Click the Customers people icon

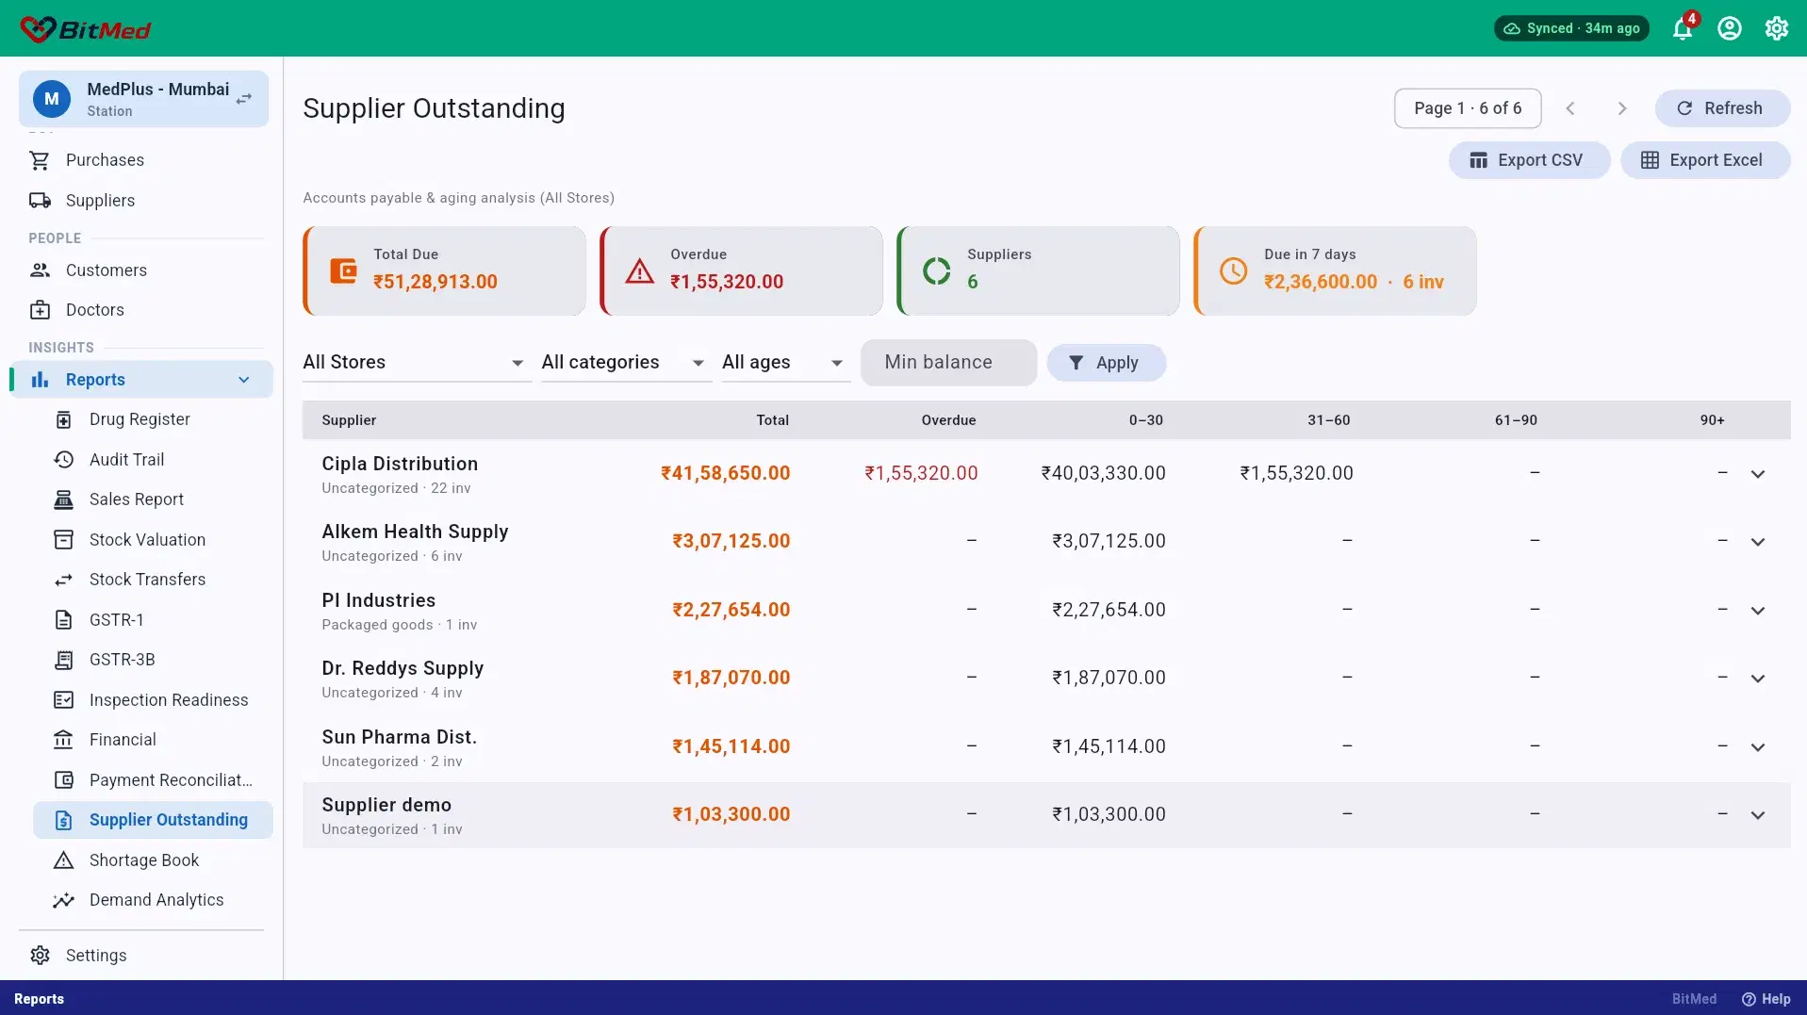point(40,270)
